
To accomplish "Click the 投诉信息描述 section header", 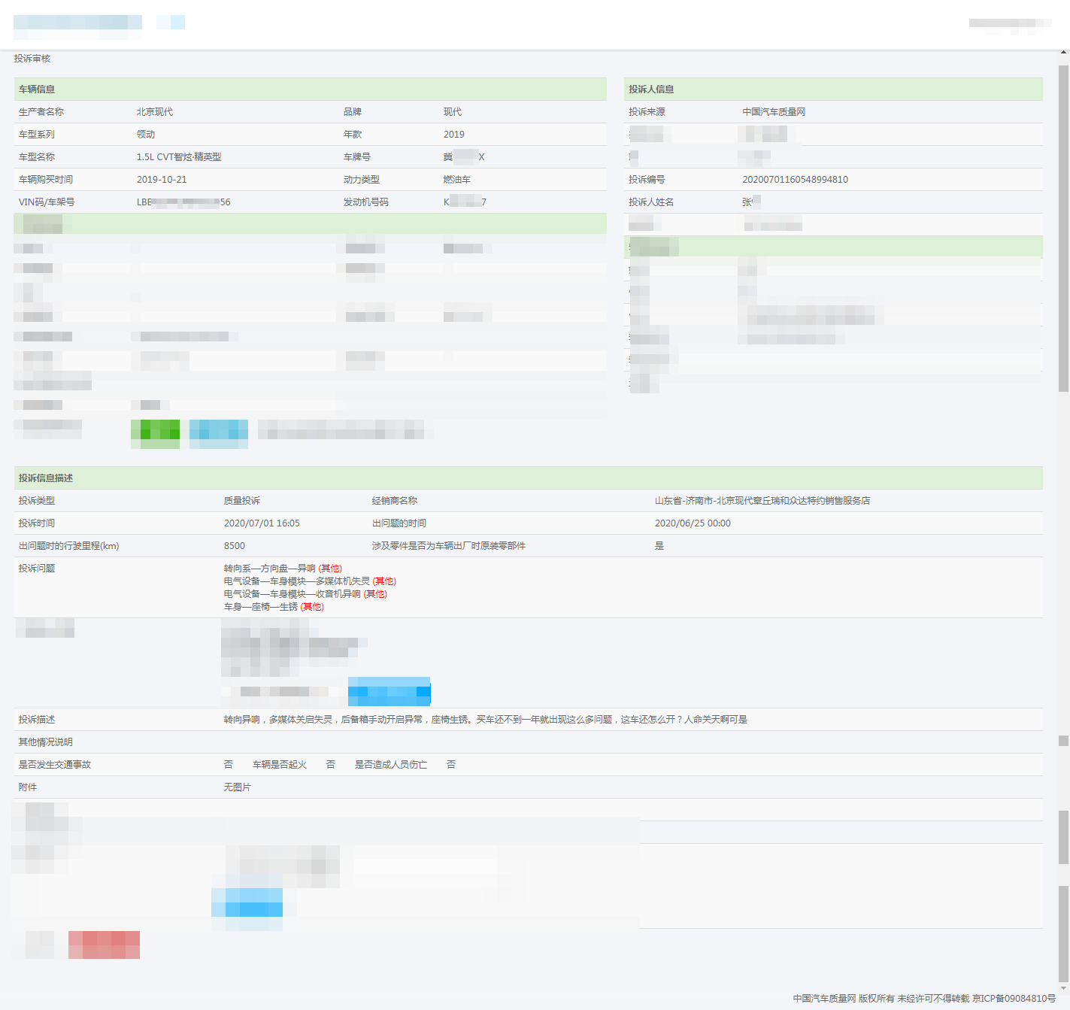I will click(x=46, y=478).
